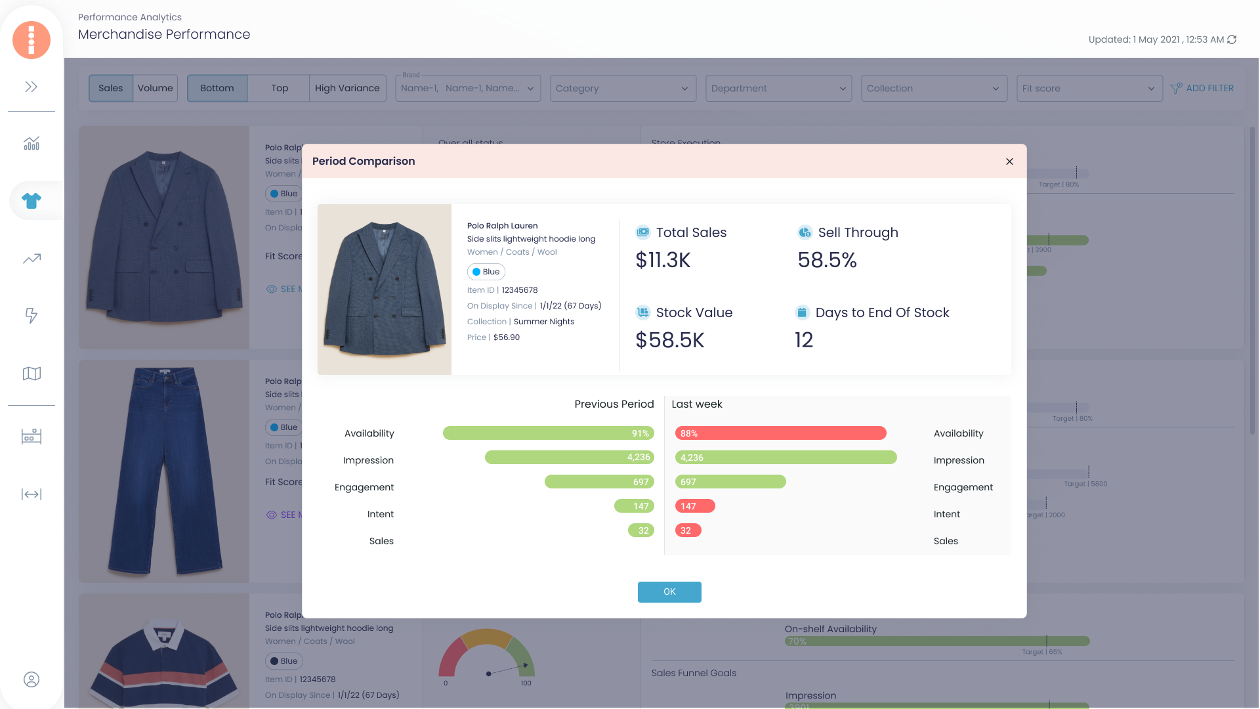The width and height of the screenshot is (1260, 709).
Task: Switch ranking to Top
Action: pos(279,88)
